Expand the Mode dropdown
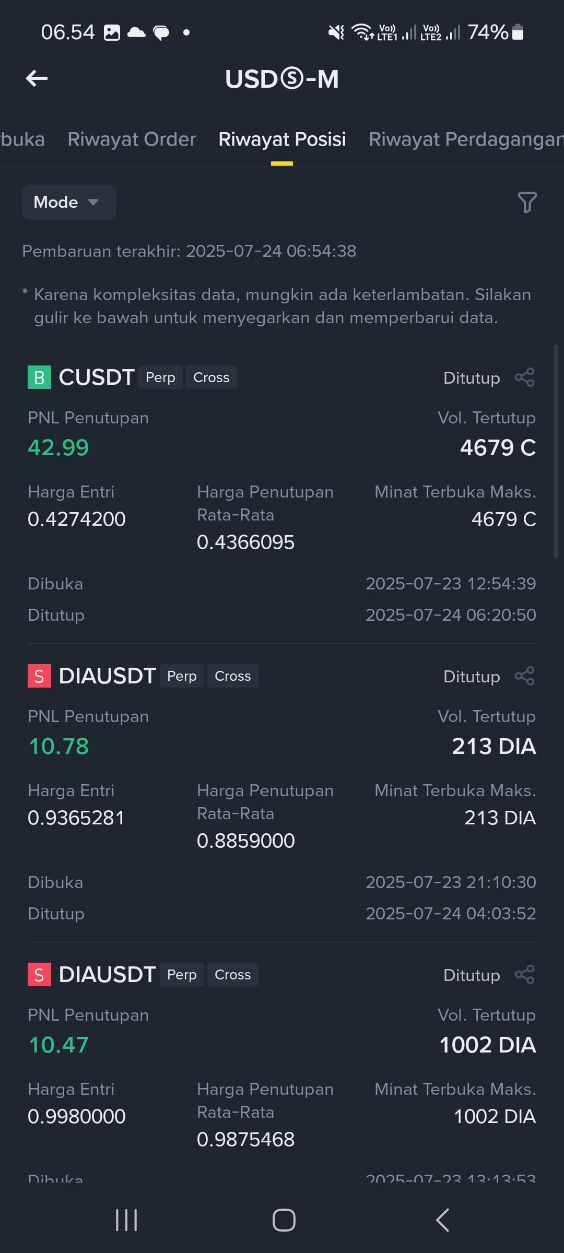This screenshot has width=564, height=1253. 69,202
